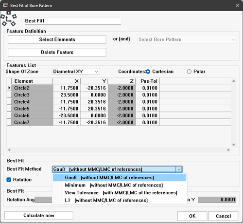Choose Gauß (without MMC/LMC) from the list
Screen dimensions: 243x223
[x=120, y=178]
